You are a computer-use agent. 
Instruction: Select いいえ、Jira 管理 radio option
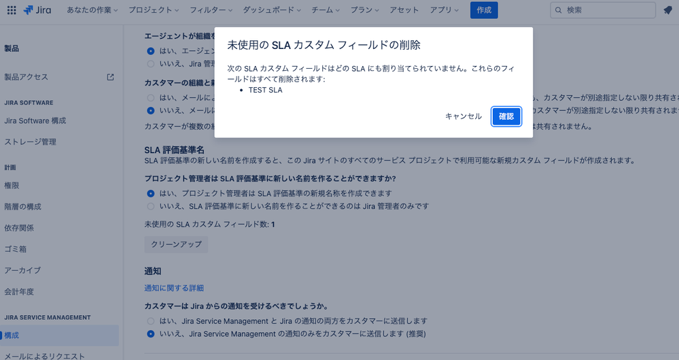click(151, 64)
